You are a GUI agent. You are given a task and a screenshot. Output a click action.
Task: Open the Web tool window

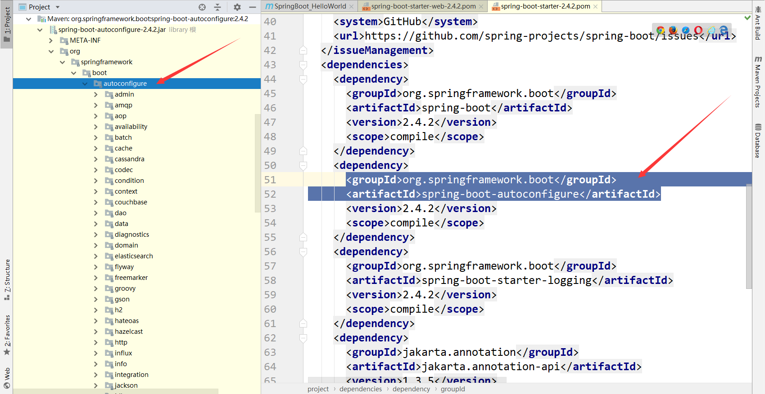pos(7,378)
